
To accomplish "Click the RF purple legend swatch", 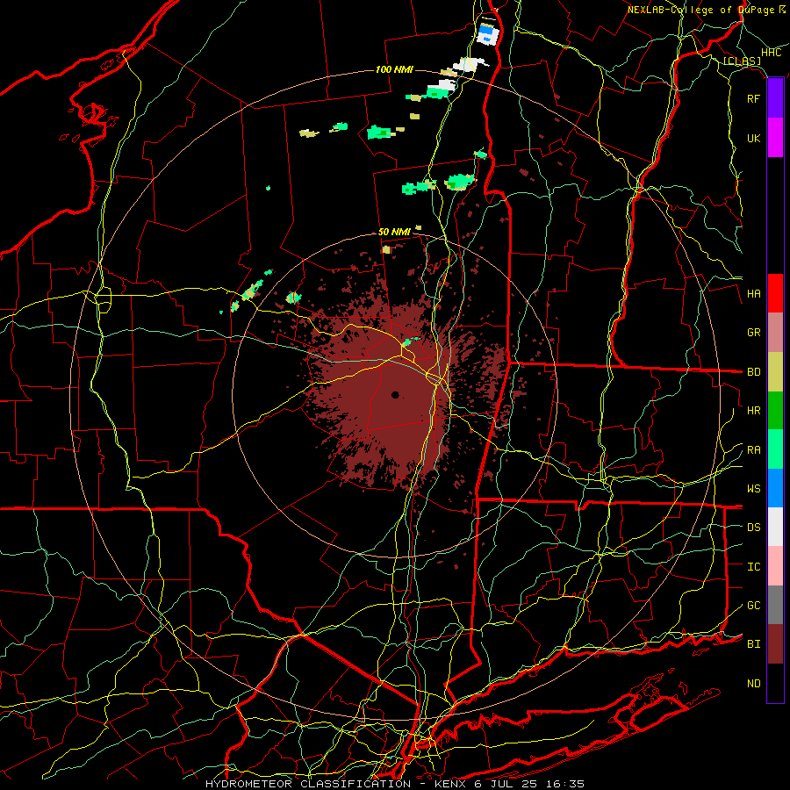I will click(x=775, y=98).
